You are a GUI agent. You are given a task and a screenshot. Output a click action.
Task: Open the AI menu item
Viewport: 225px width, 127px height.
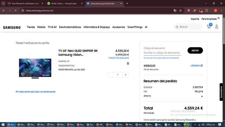[146, 27]
